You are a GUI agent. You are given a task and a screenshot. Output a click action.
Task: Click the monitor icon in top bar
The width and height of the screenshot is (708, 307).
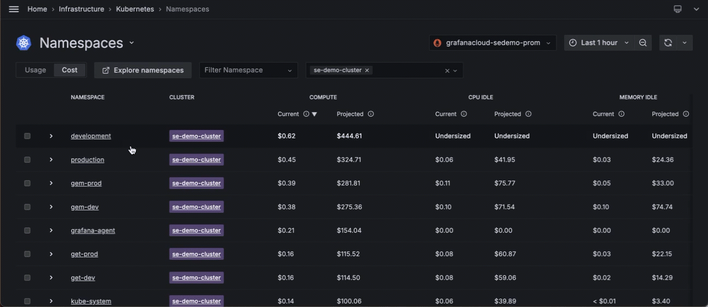click(677, 9)
